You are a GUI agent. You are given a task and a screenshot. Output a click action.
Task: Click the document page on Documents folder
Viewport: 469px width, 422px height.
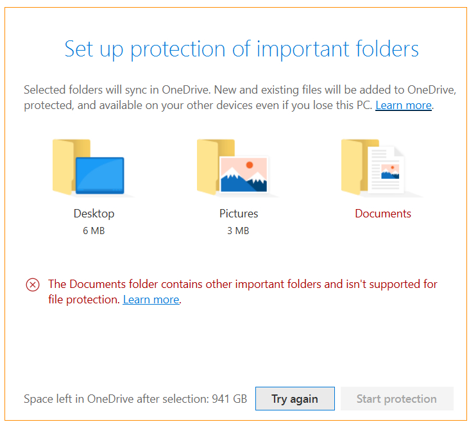[x=386, y=169]
